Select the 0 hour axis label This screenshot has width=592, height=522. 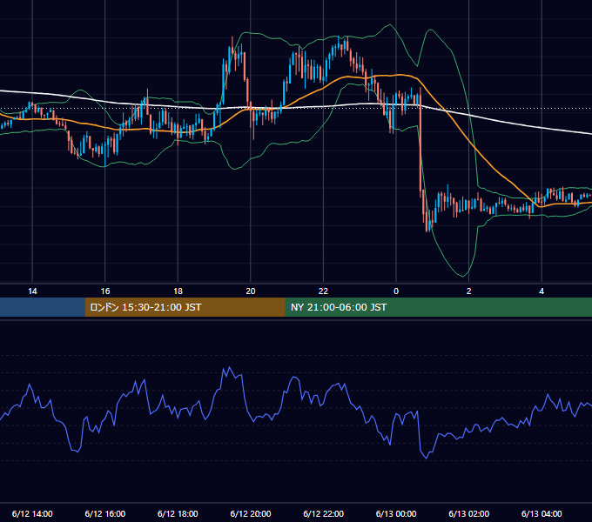tap(396, 291)
